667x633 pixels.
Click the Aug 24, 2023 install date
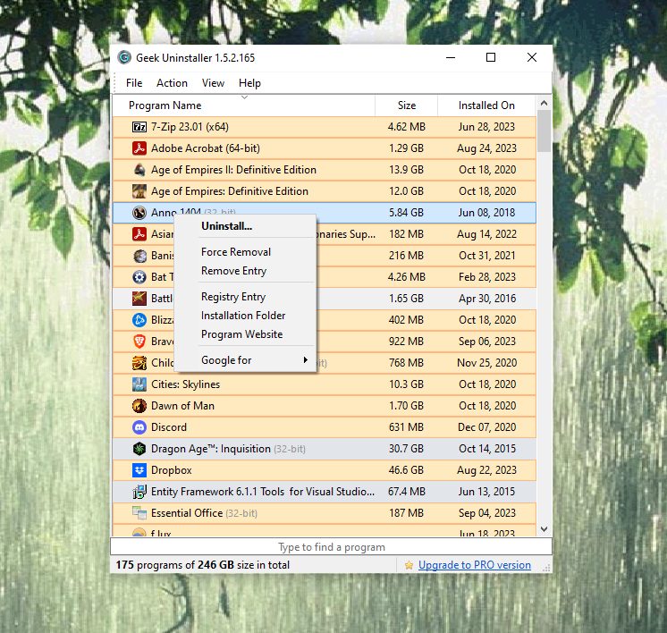tap(486, 148)
